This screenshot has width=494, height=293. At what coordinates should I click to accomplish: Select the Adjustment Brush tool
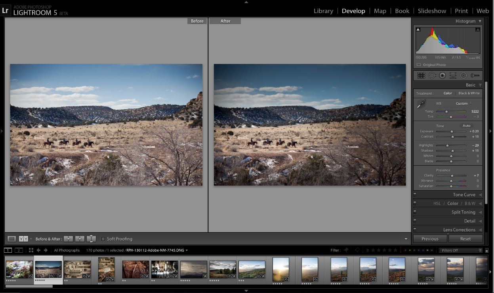[475, 75]
